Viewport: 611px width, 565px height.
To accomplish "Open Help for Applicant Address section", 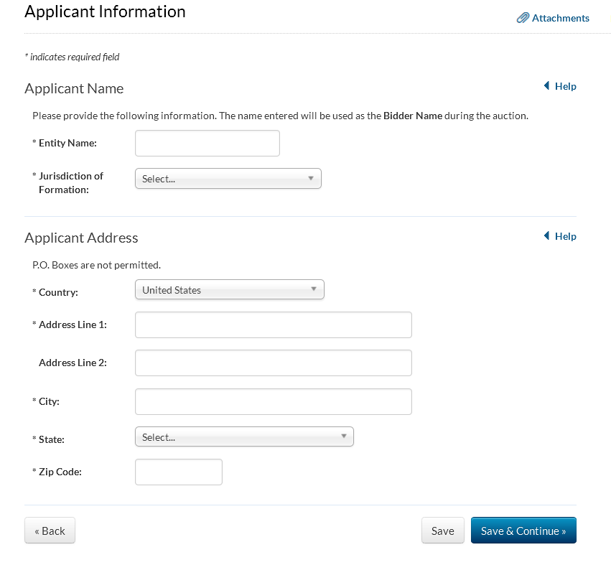I will 565,236.
